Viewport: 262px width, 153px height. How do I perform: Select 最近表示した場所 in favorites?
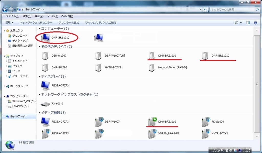click(x=22, y=46)
